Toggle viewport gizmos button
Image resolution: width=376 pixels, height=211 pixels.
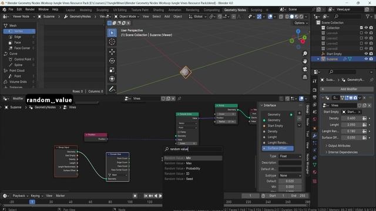259,16
